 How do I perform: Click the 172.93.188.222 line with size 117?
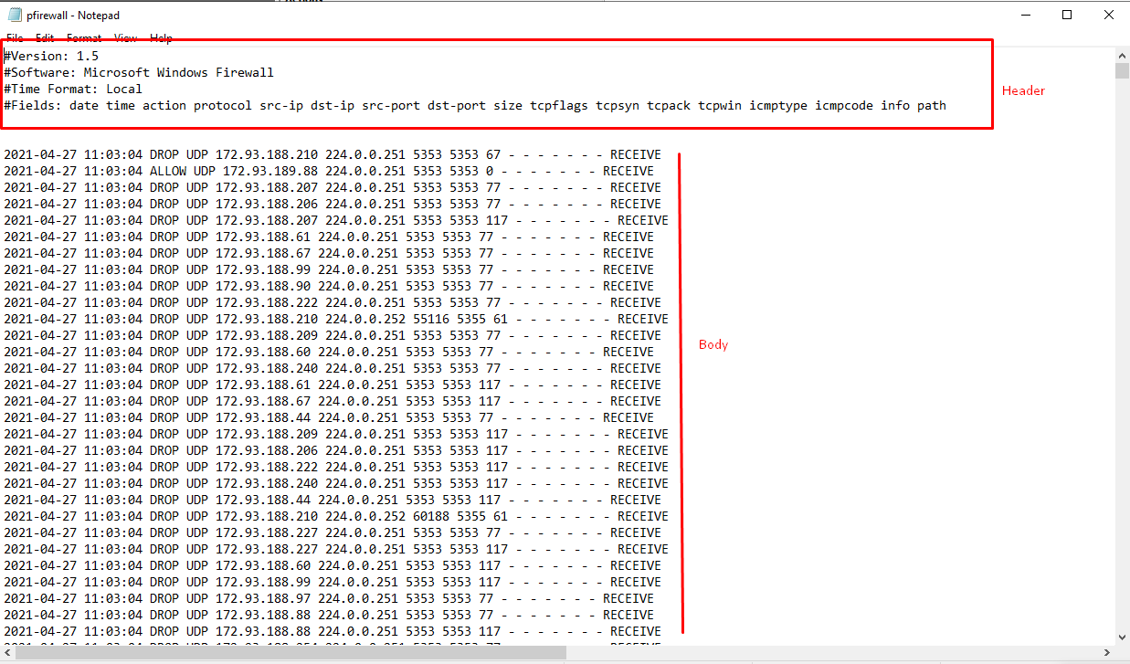[336, 467]
